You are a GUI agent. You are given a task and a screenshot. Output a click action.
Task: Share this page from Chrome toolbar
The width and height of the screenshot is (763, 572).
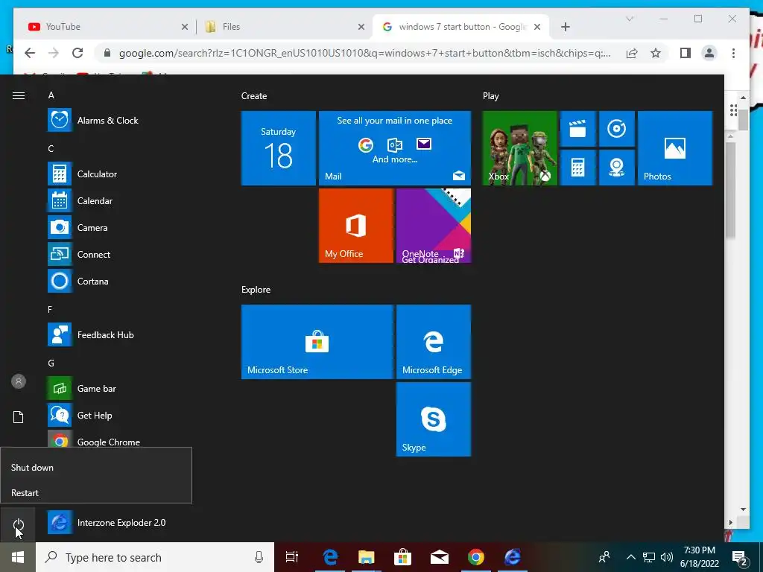pos(632,53)
